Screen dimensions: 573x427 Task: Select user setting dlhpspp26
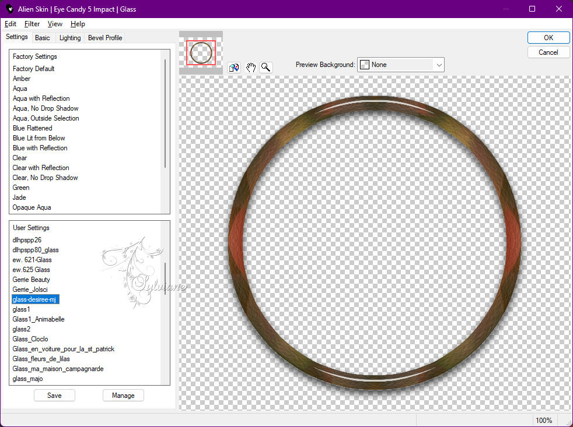coord(27,240)
